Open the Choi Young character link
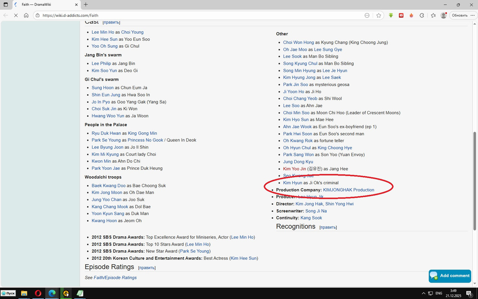The height and width of the screenshot is (299, 478). click(132, 32)
